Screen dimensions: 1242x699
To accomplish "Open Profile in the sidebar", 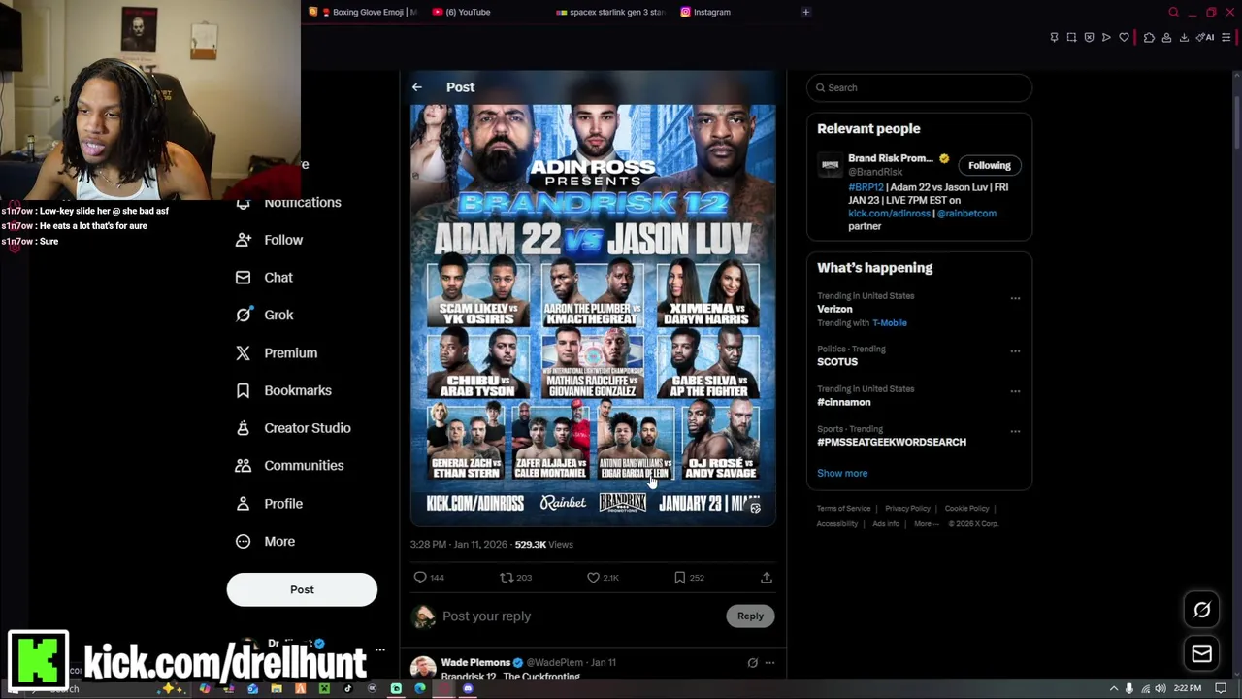I will tap(270, 504).
